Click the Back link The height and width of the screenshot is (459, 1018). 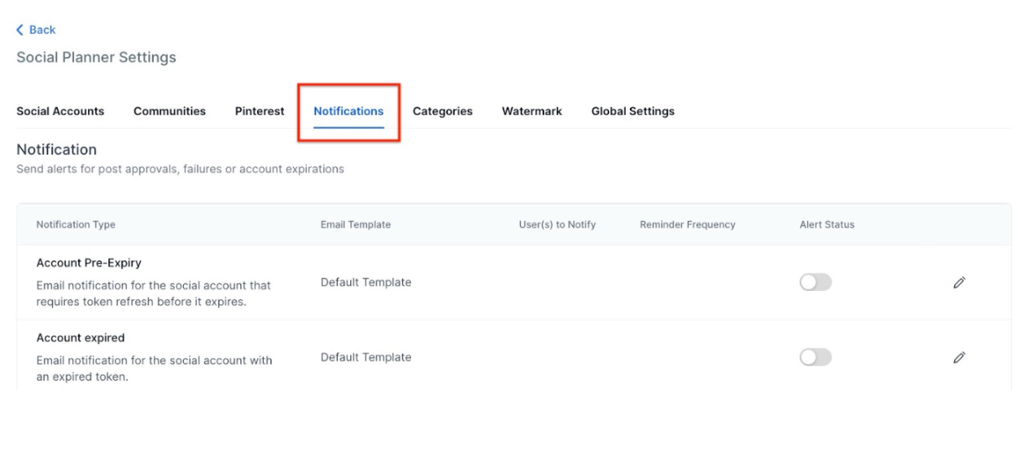click(x=41, y=30)
